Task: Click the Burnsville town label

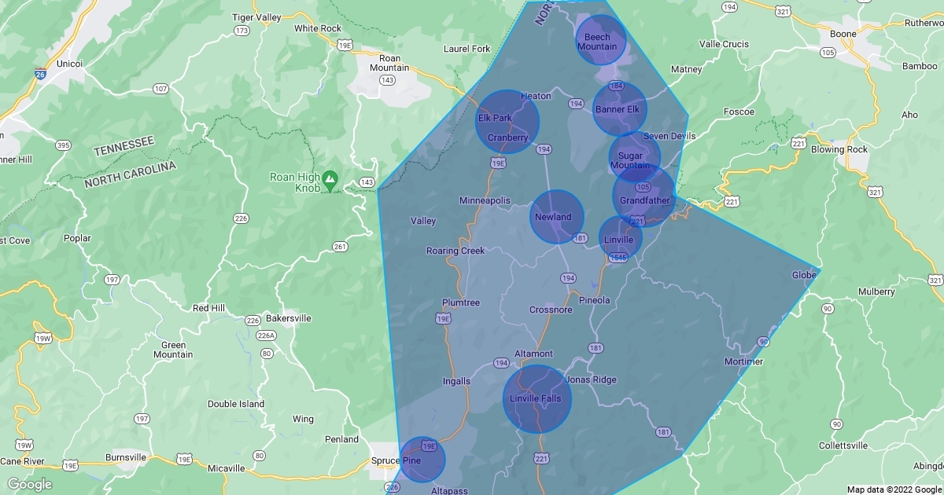Action: point(126,456)
